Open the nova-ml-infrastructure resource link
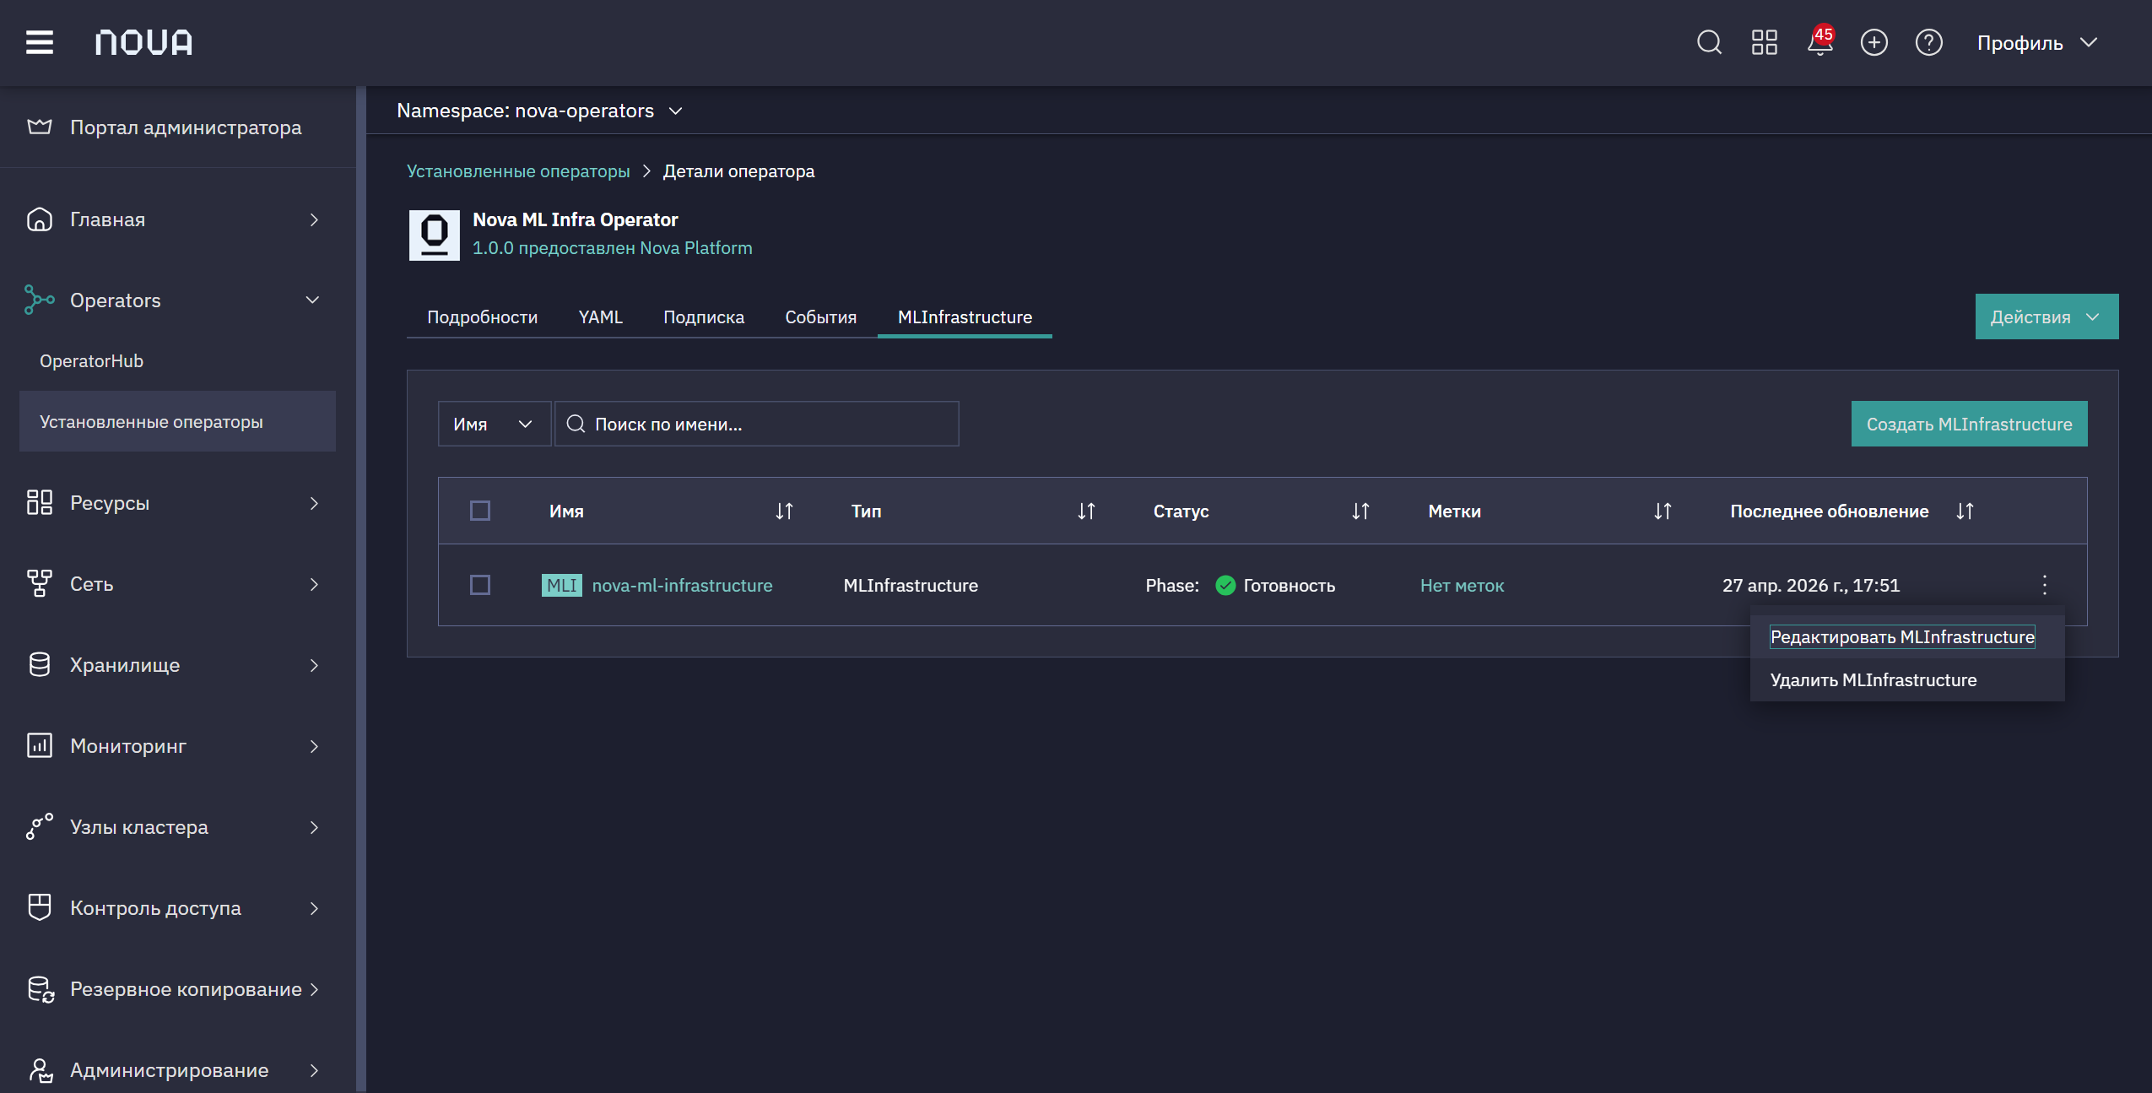The image size is (2152, 1093). 682,585
